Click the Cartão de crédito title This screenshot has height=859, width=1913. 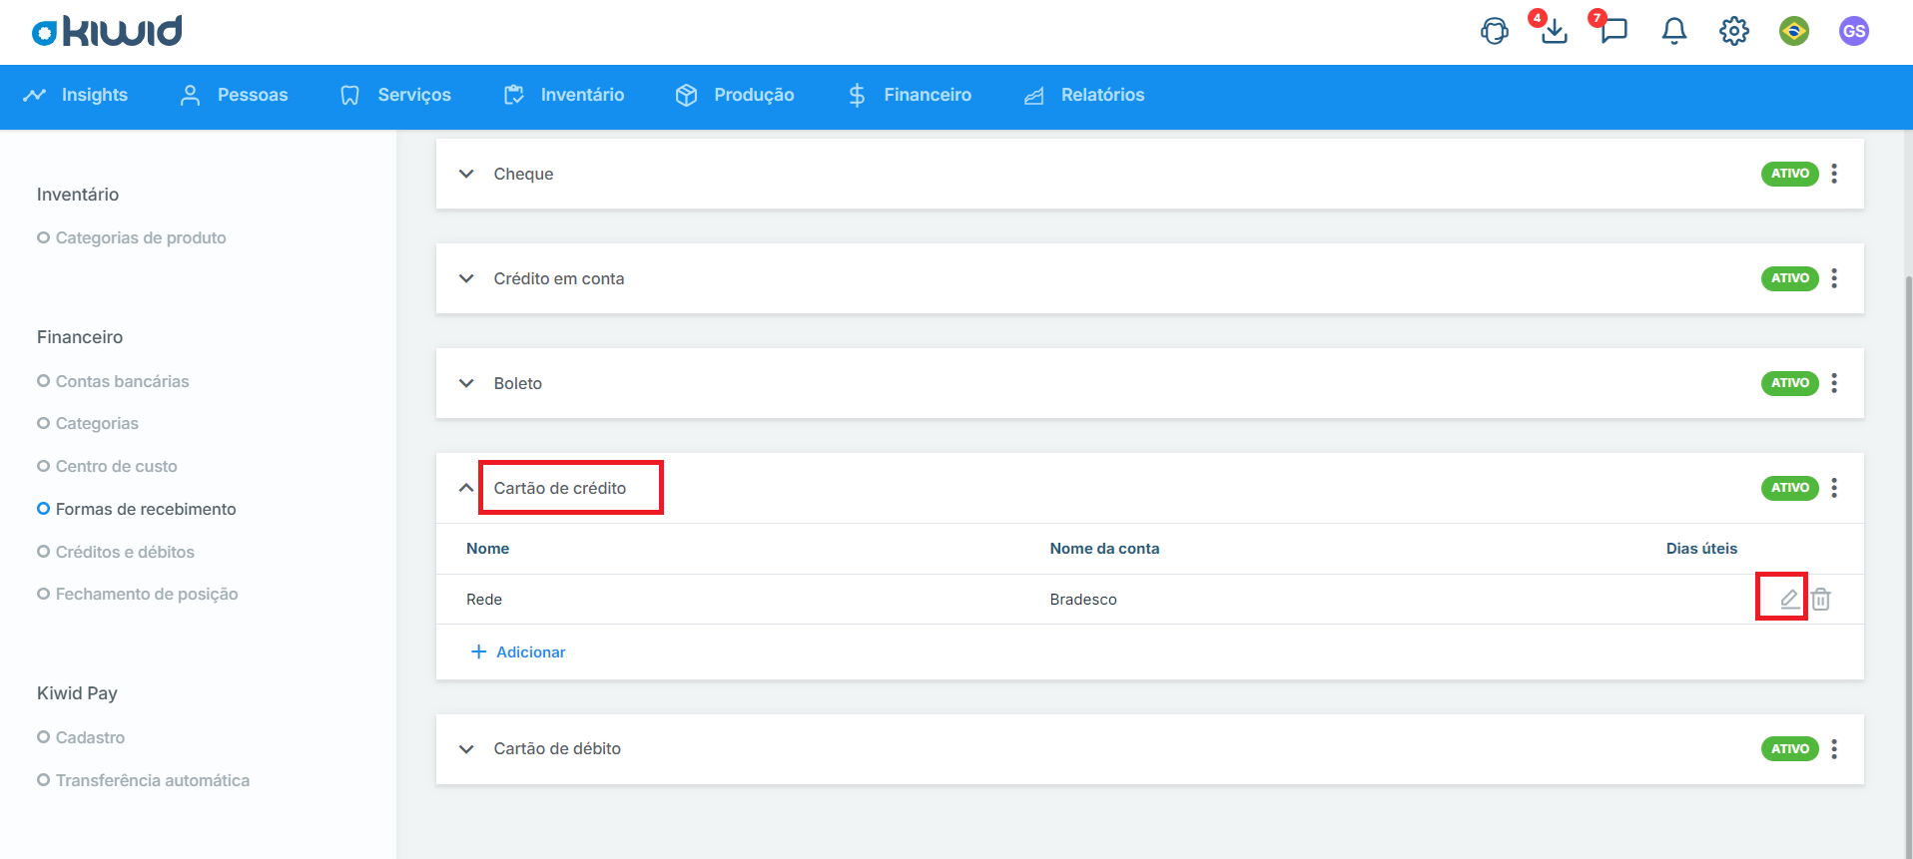(560, 488)
